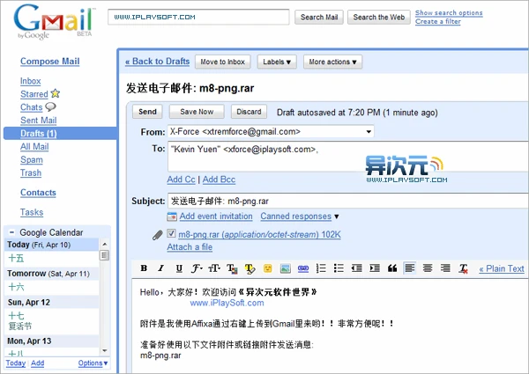Click the calendar scrollbar down arrow
This screenshot has height=374, width=529.
(x=105, y=350)
